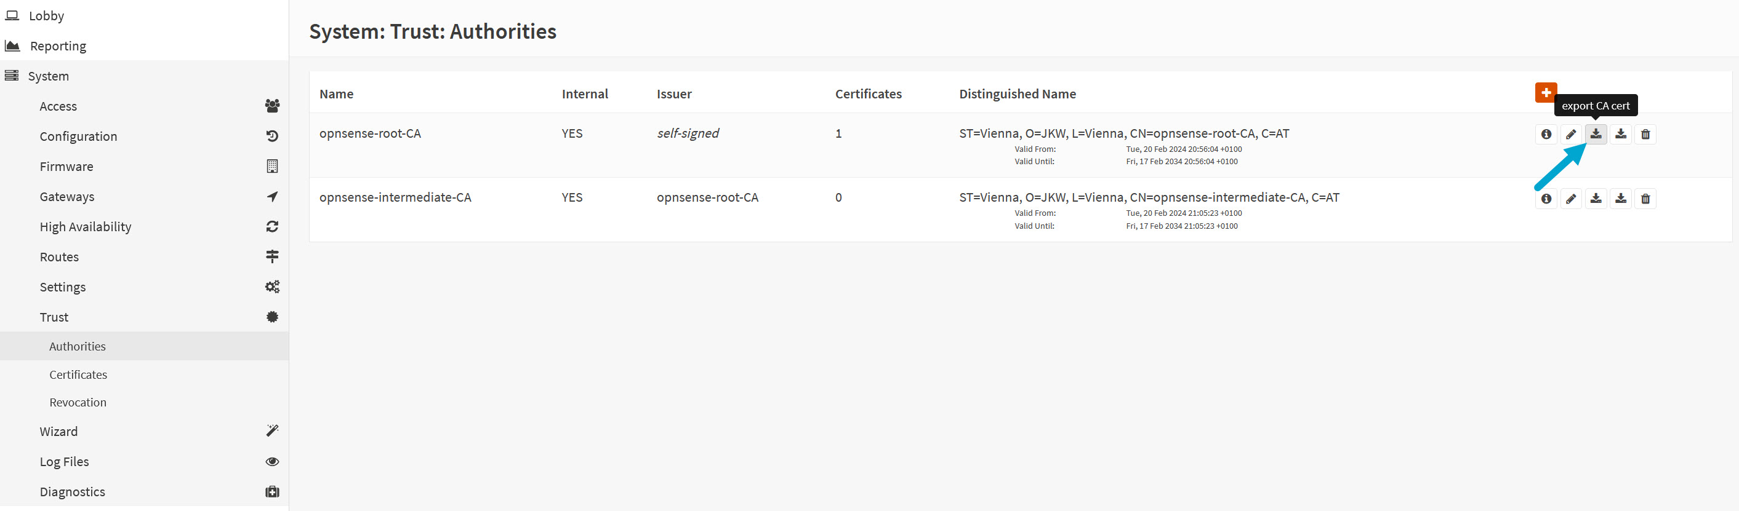Screen dimensions: 1739x511
Task: Add a new authority with orange plus button
Action: [x=1545, y=92]
